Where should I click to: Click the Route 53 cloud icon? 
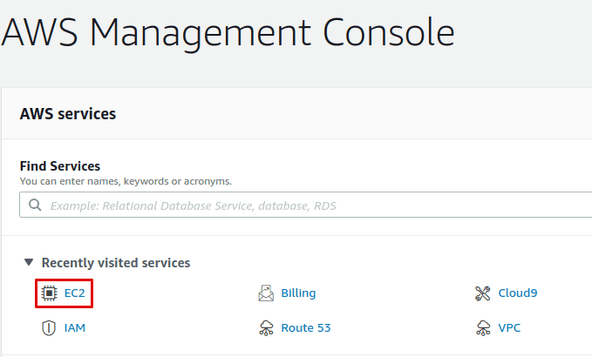coord(266,328)
